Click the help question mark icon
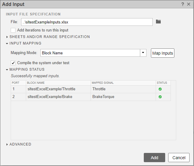The image size is (194, 166). pyautogui.click(x=183, y=4)
